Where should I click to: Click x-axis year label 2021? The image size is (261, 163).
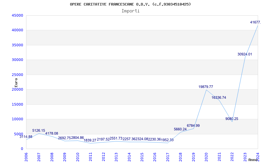(x=219, y=157)
